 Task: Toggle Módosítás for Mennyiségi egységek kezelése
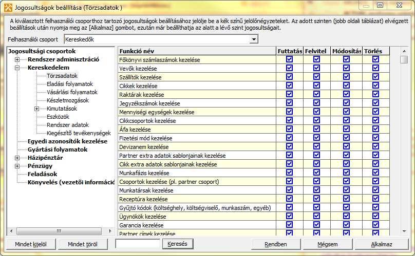point(347,112)
